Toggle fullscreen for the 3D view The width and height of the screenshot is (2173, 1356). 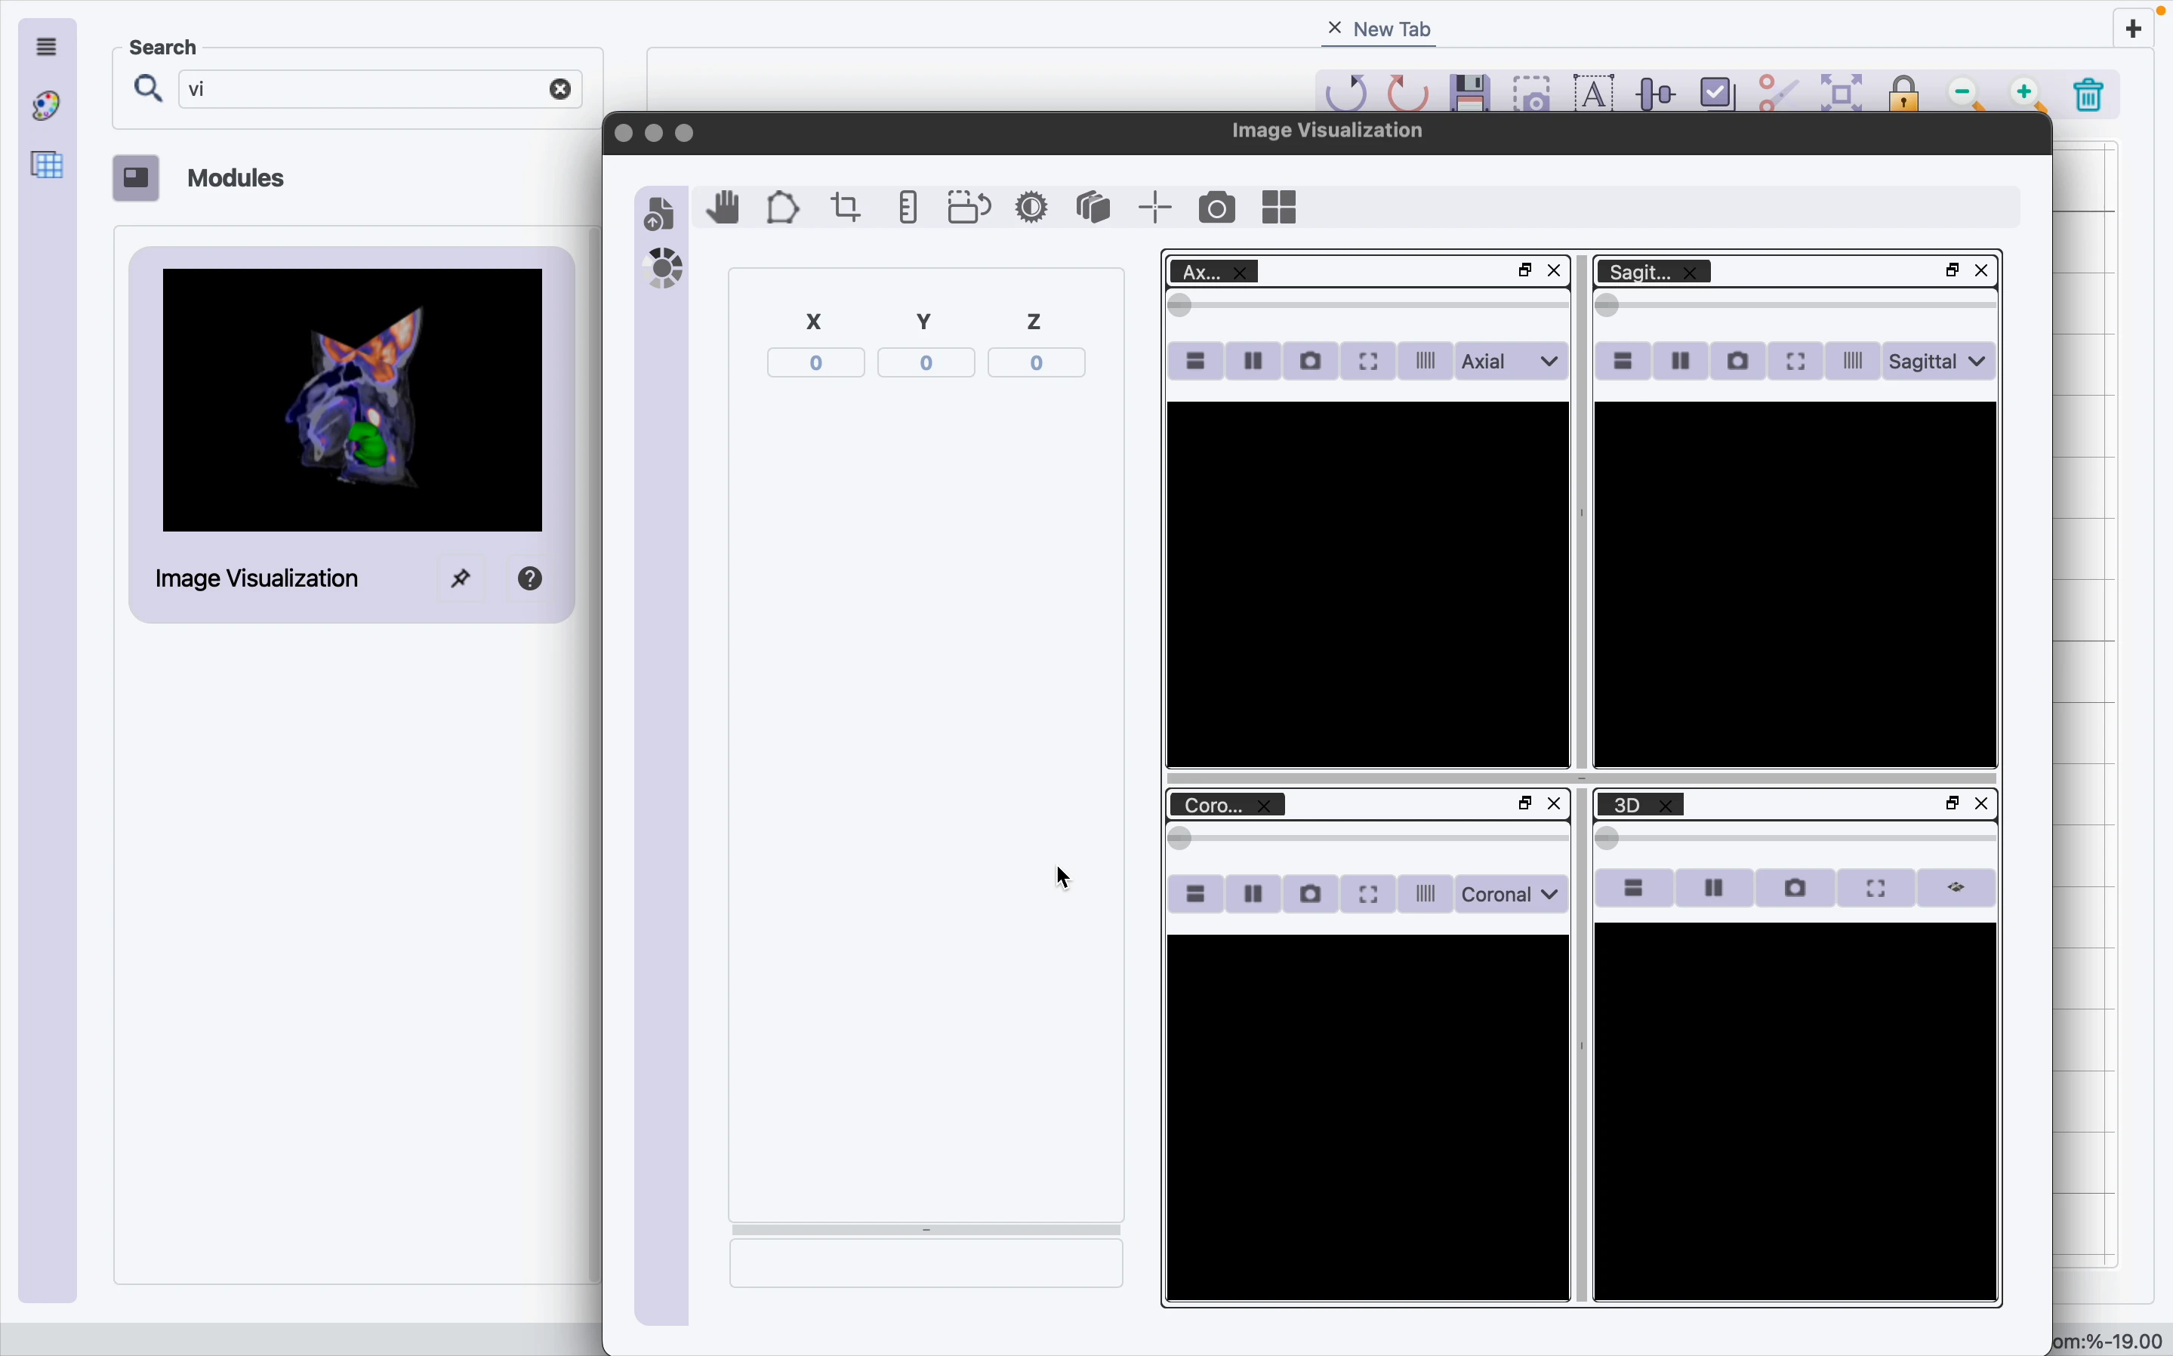click(x=1877, y=889)
